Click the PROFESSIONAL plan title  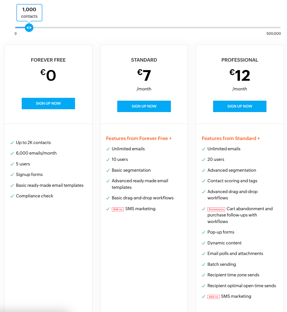[x=240, y=60]
